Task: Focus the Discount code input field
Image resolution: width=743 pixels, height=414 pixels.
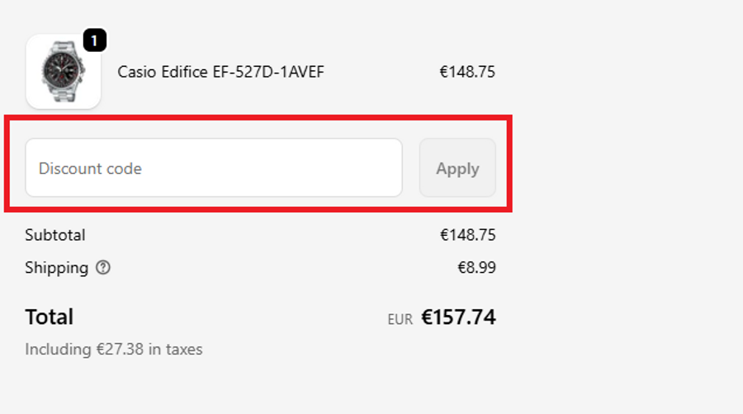Action: tap(213, 168)
